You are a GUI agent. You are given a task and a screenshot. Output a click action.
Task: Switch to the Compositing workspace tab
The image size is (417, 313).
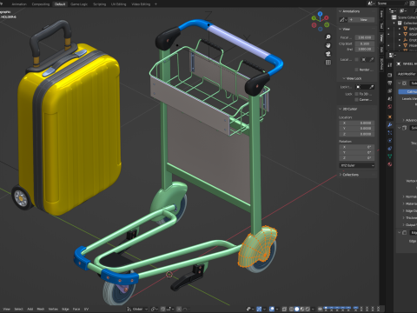pyautogui.click(x=41, y=4)
